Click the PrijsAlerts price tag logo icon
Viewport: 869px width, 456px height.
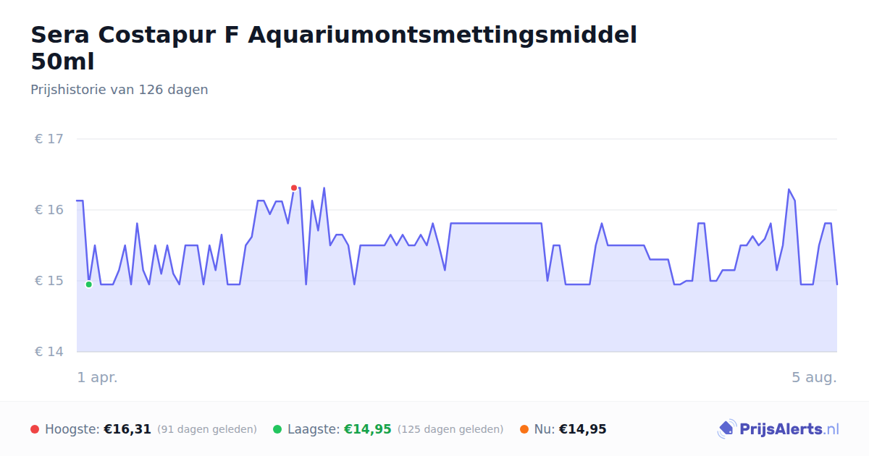(x=726, y=429)
